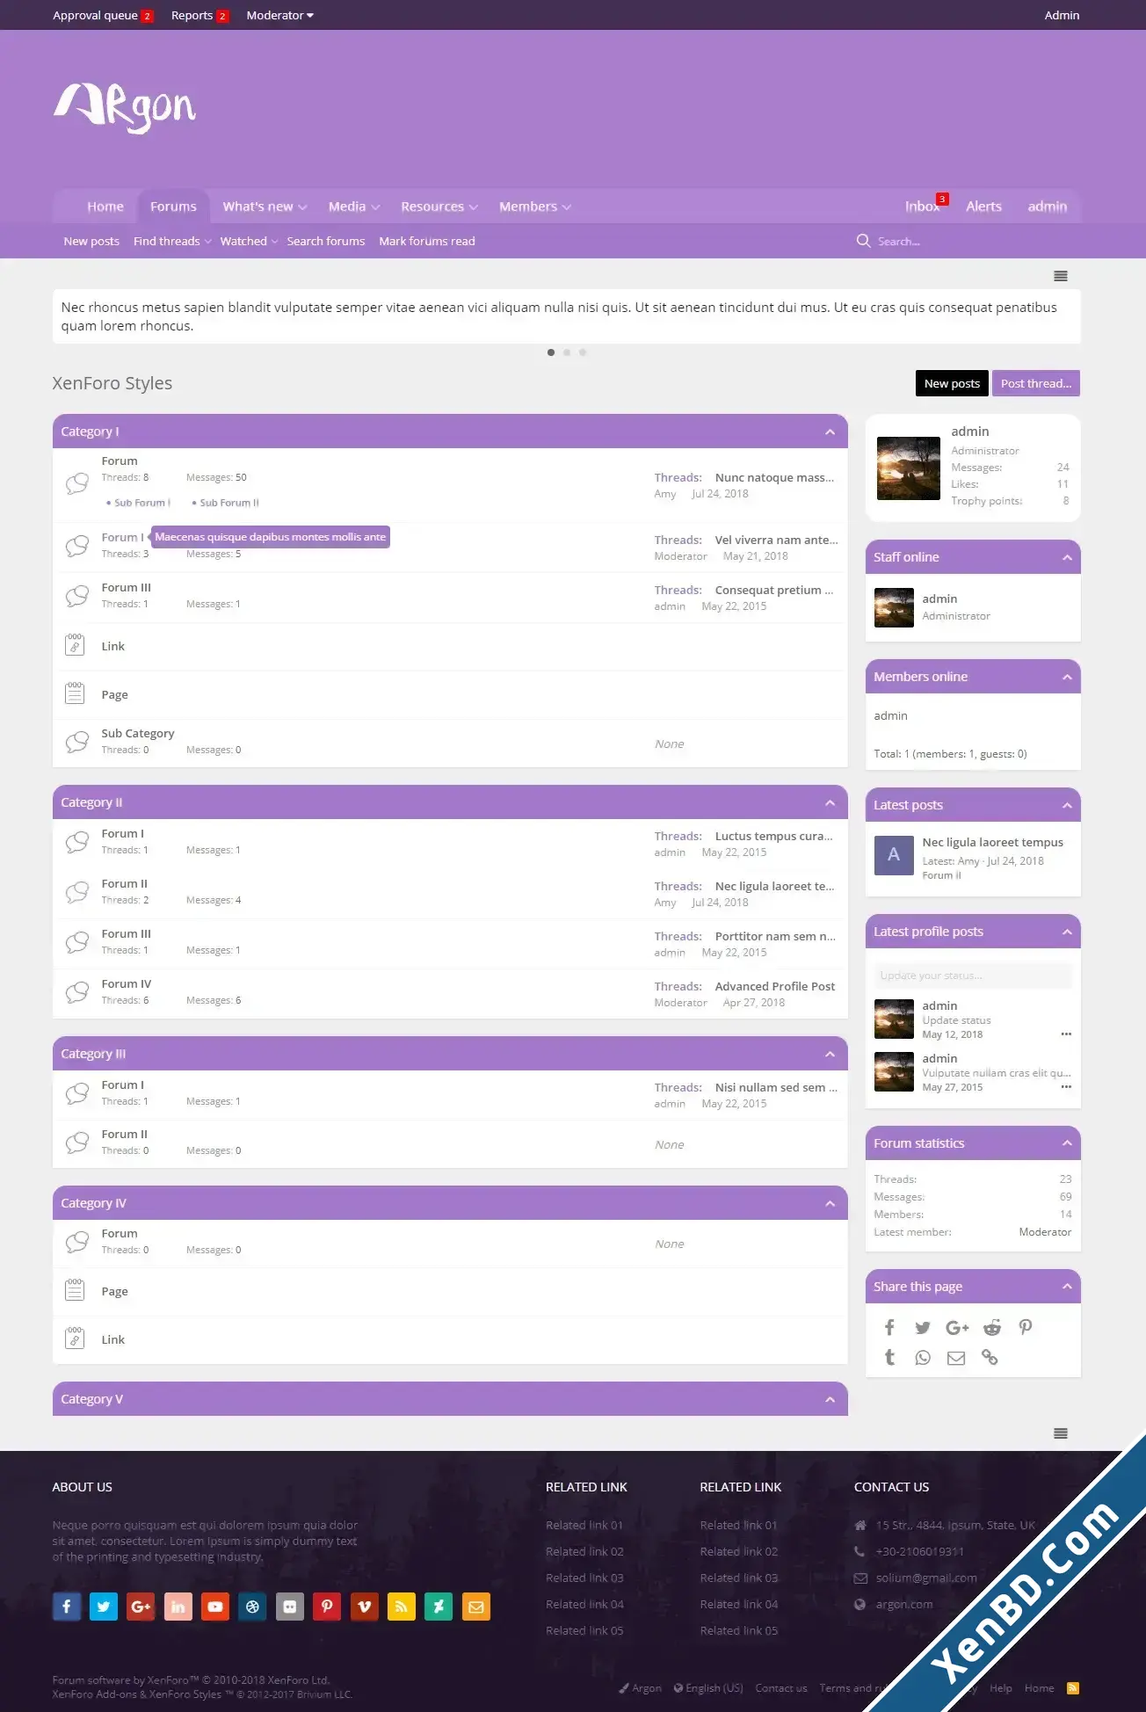
Task: Share page on Tumblr
Action: coord(889,1358)
